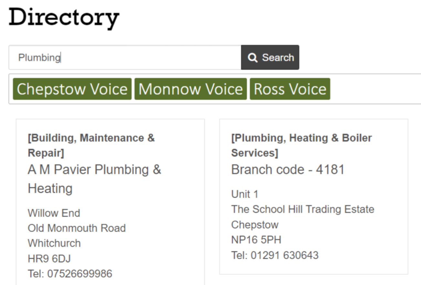Open the Branch code - 4181 listing
Image resolution: width=421 pixels, height=285 pixels.
point(288,170)
